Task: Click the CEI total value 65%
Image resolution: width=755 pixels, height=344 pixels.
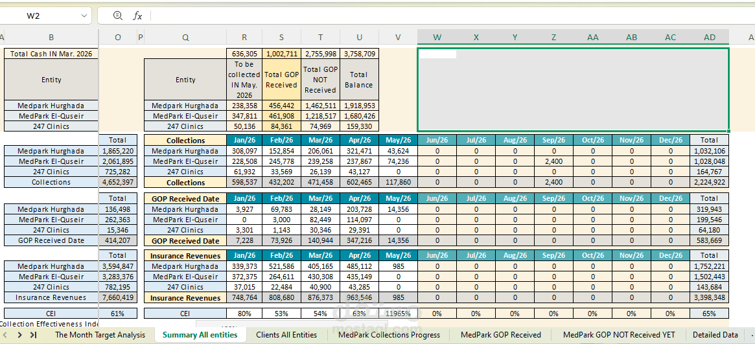Action: (x=709, y=313)
